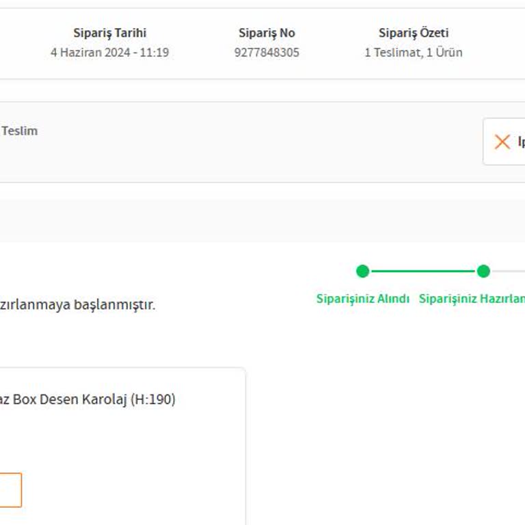The height and width of the screenshot is (525, 525).
Task: Click the "Teslim" delivery label
Action: 19,131
